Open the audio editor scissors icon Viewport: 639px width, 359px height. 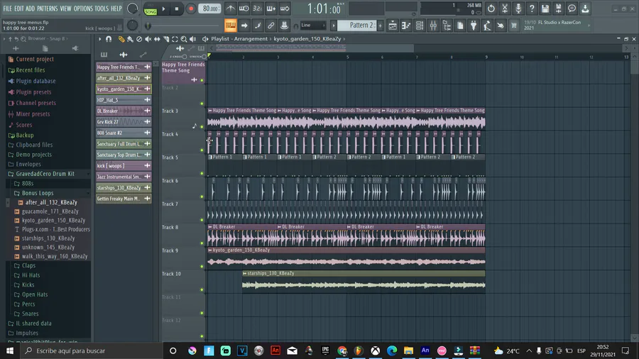(505, 9)
